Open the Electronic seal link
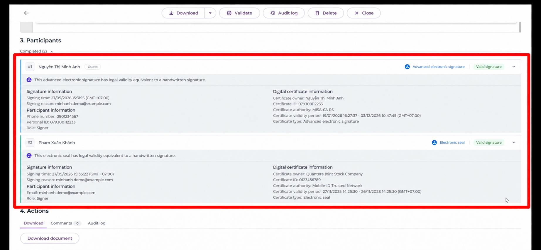 pos(452,142)
